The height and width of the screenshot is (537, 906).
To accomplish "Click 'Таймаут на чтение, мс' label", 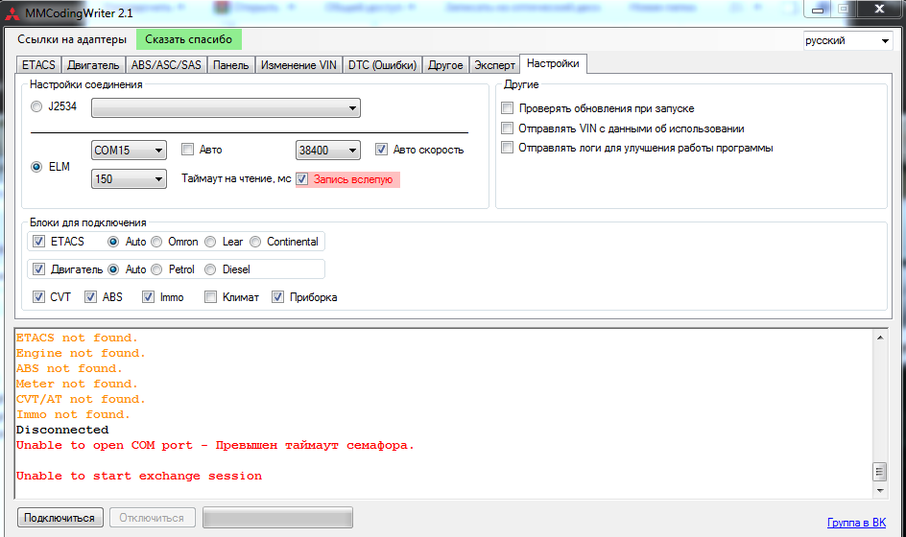I will pyautogui.click(x=236, y=178).
